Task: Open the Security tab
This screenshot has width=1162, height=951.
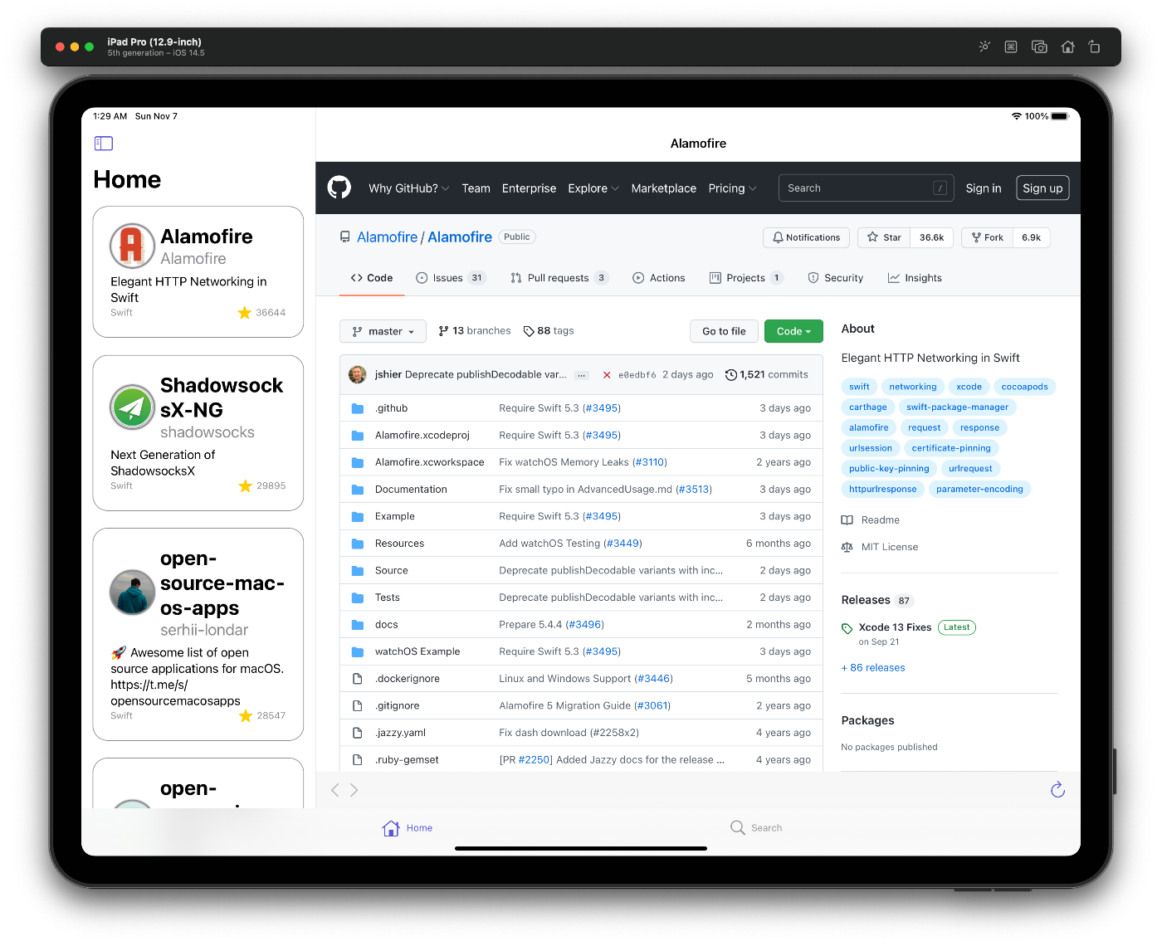Action: 835,278
